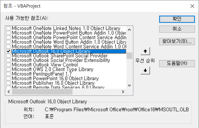Click horizontal scrollbar left arrow
The image size is (199, 128).
click(9, 92)
